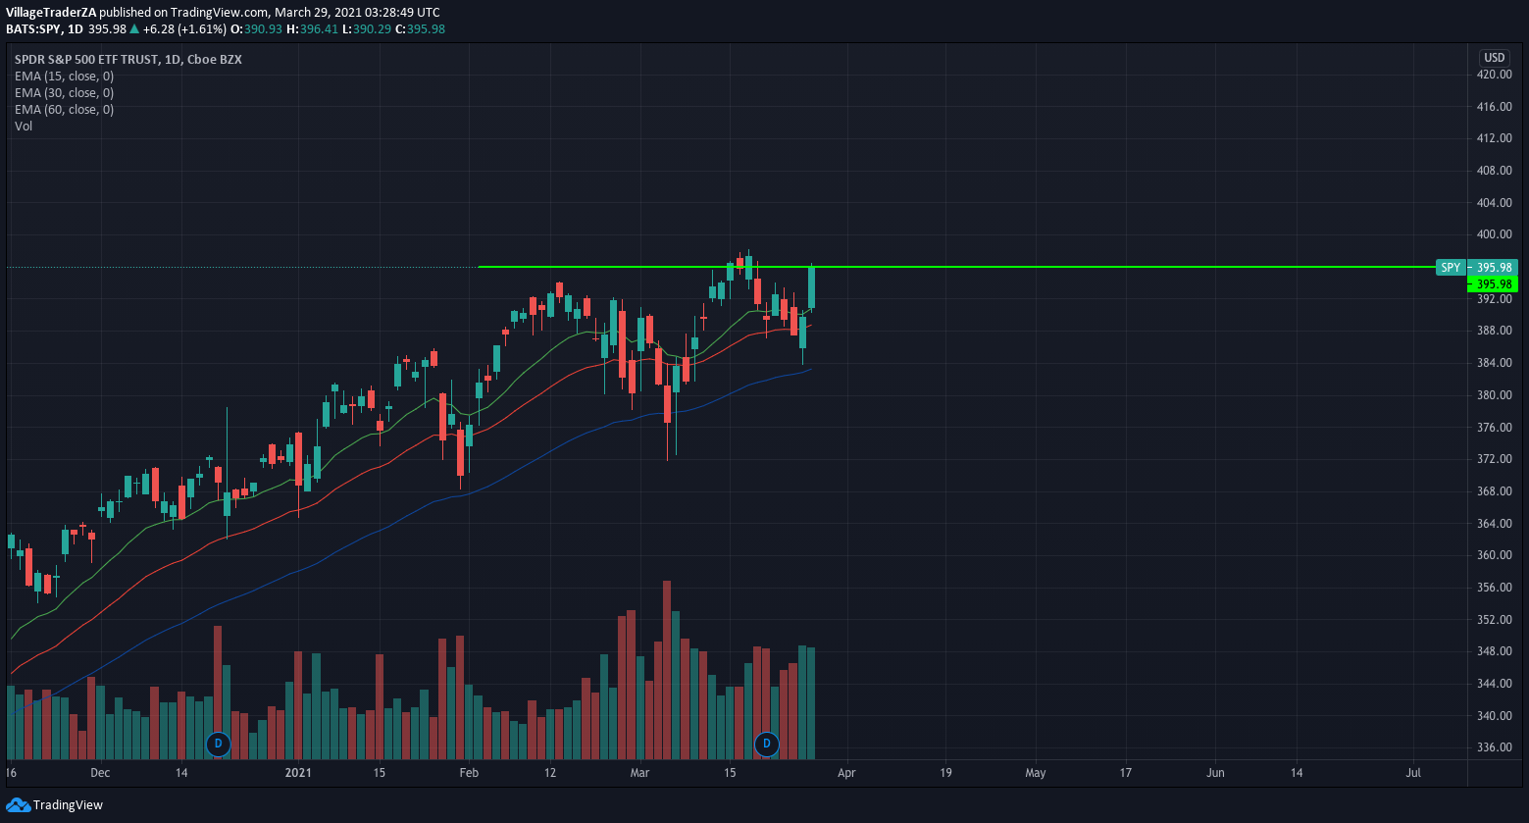This screenshot has width=1529, height=823.
Task: Click the 400.00 price axis label
Action: pos(1495,234)
